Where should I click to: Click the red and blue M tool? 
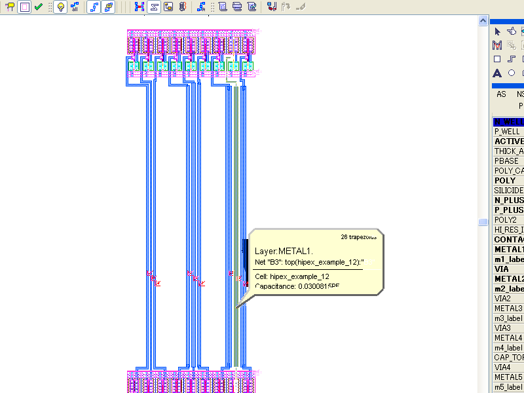coord(497,45)
